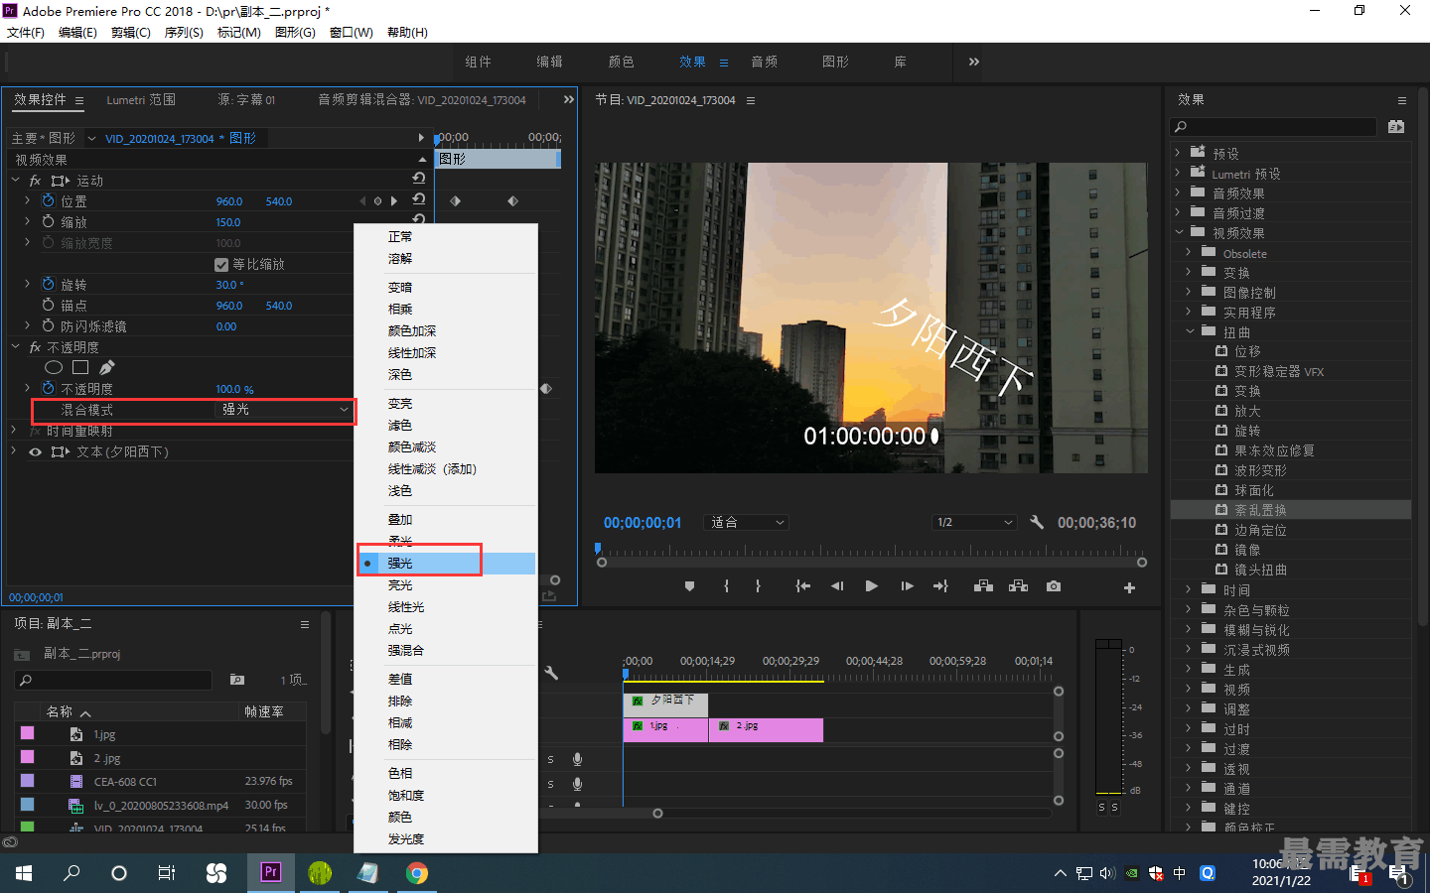Screen dimensions: 1430x893
Task: Switch to the 颜色 workspace tab
Action: tap(622, 62)
